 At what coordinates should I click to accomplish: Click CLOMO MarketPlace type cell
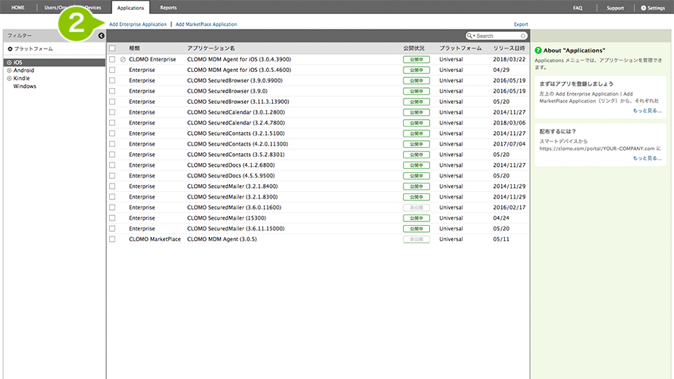[x=155, y=240]
